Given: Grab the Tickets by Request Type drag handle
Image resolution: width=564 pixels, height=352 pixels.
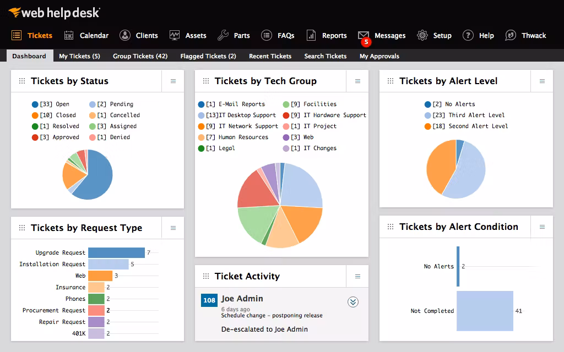Looking at the screenshot, I should pos(22,228).
